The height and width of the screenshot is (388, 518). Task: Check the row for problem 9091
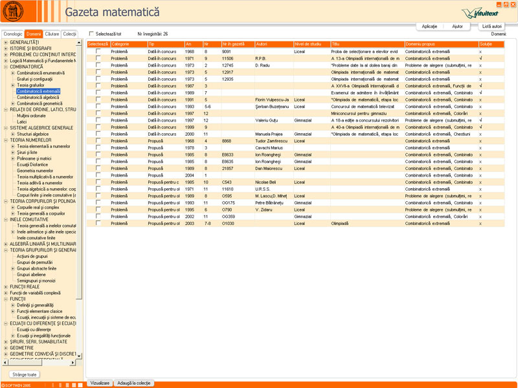pos(98,51)
